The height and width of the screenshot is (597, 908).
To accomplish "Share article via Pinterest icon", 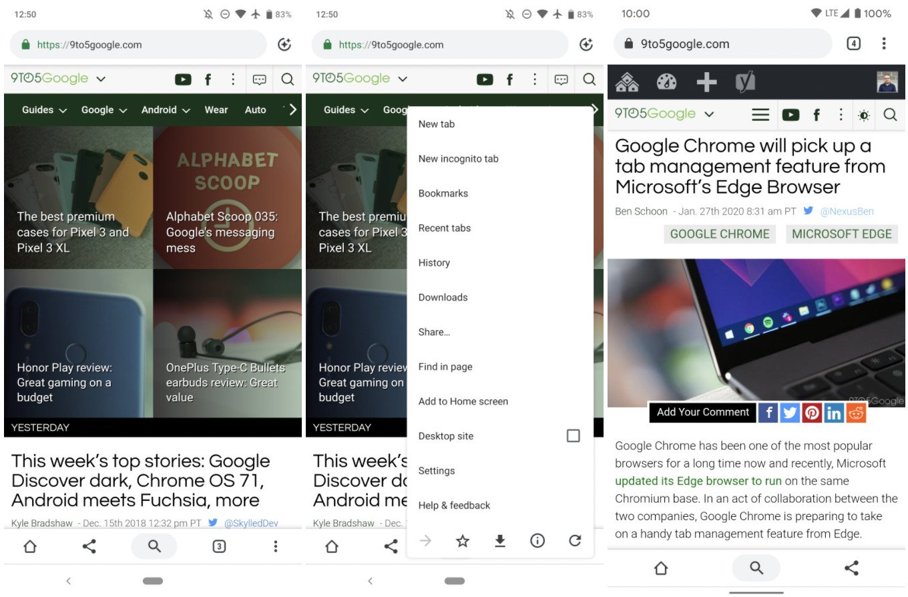I will pos(812,413).
